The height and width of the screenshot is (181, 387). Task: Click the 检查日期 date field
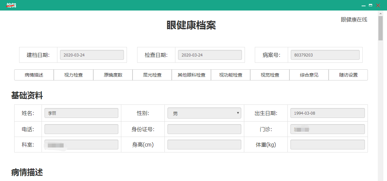(210, 55)
